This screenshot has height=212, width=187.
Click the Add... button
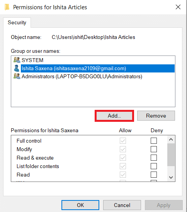[114, 116]
